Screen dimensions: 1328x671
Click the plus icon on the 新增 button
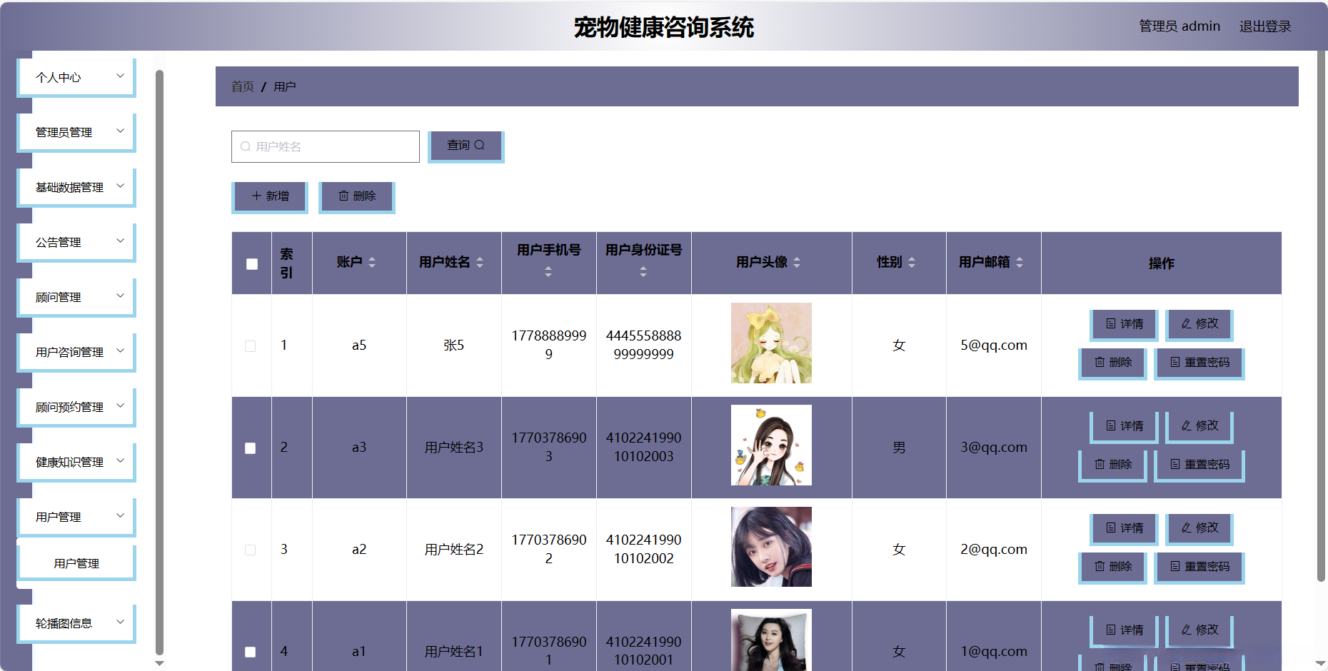[x=256, y=195]
